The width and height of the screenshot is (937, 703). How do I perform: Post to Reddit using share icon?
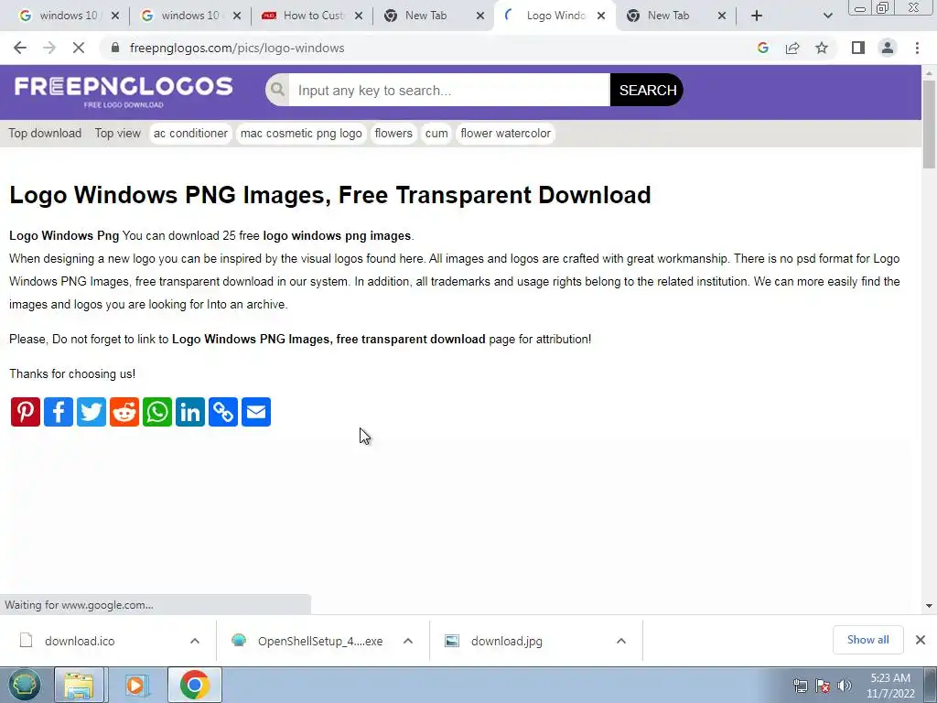click(x=124, y=412)
